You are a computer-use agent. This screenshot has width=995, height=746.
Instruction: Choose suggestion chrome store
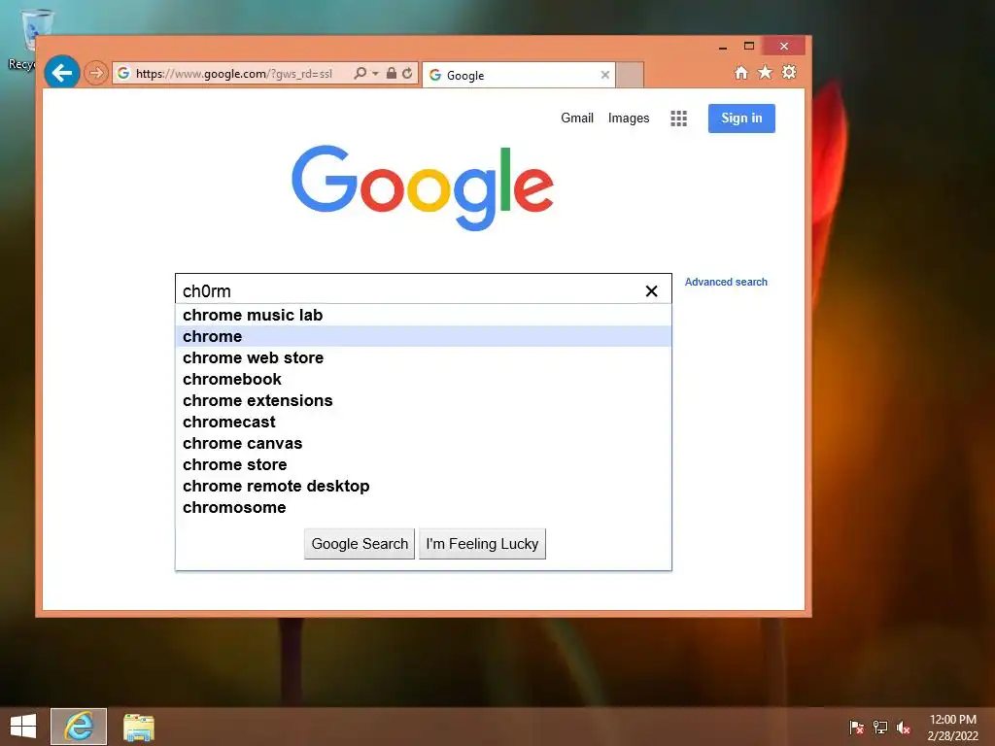pos(424,464)
